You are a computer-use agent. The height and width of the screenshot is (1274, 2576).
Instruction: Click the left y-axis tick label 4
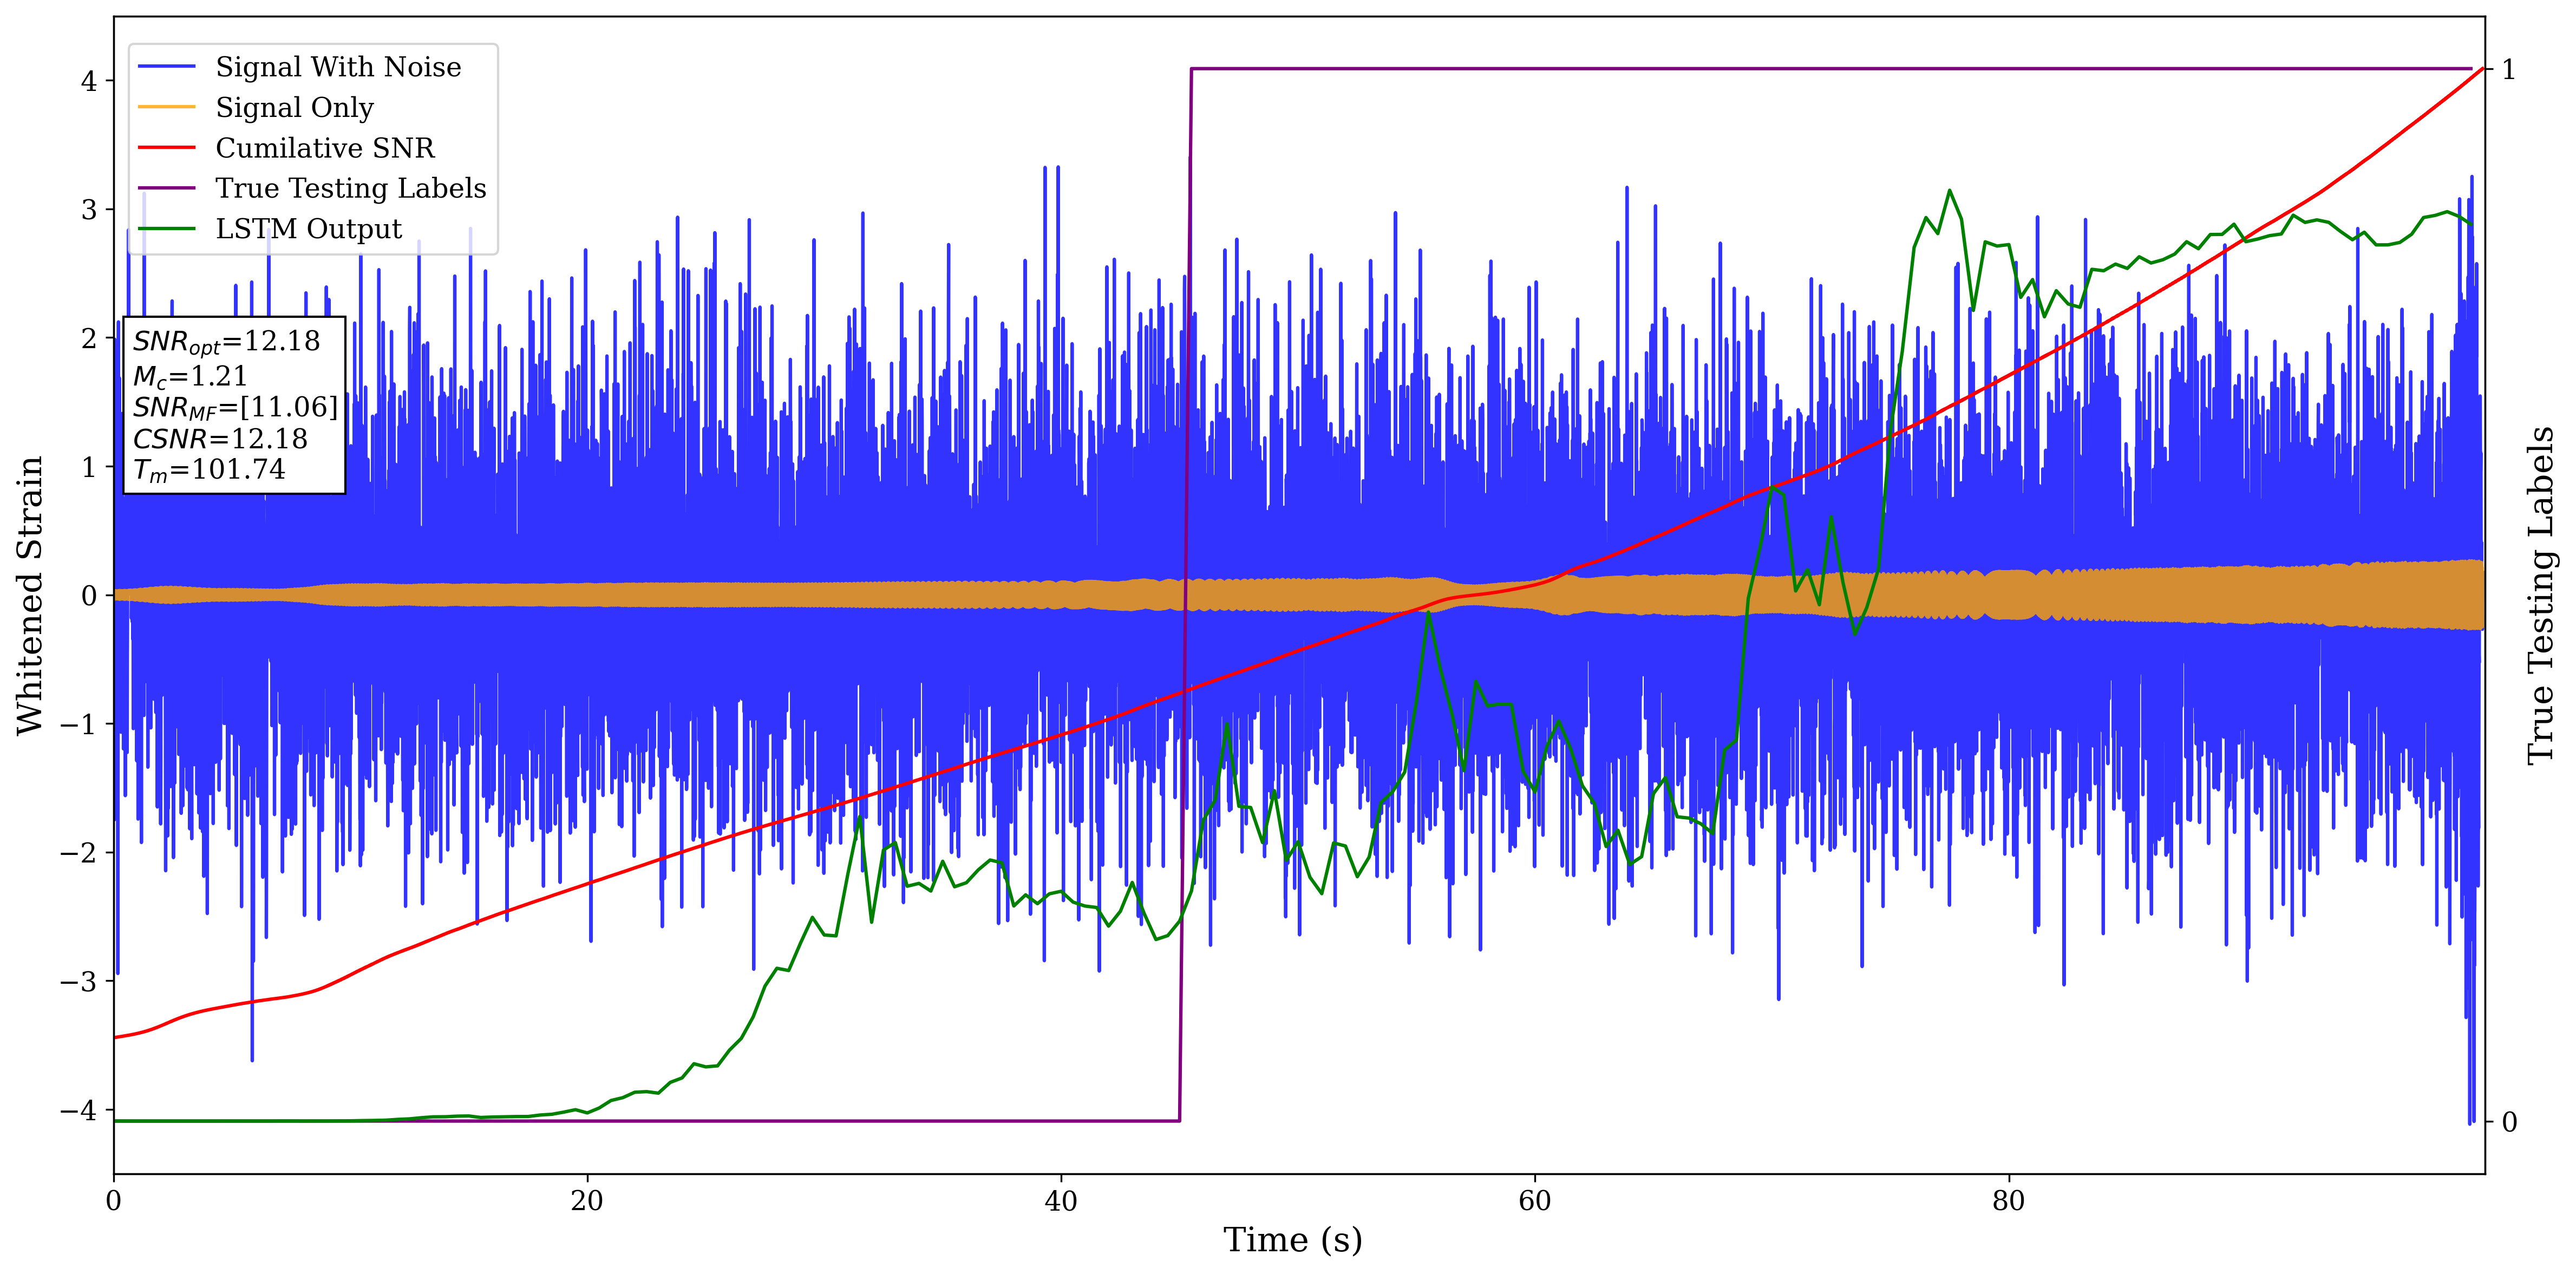(x=89, y=81)
